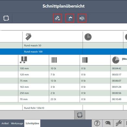Click the 7 St quantity cell

64,75
